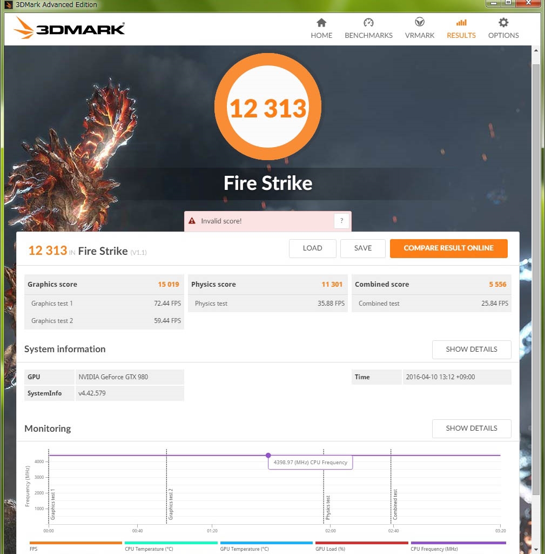Click the Invalid score warning triangle
Viewport: 545px width, 554px height.
[x=192, y=221]
